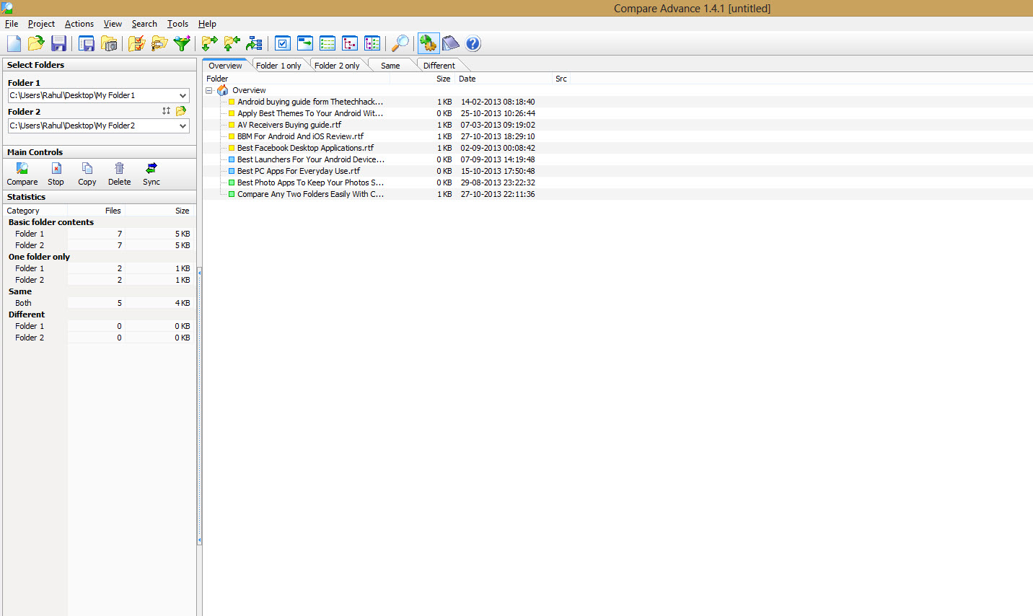Click the green list view icon
This screenshot has height=616, width=1033.
pos(328,43)
